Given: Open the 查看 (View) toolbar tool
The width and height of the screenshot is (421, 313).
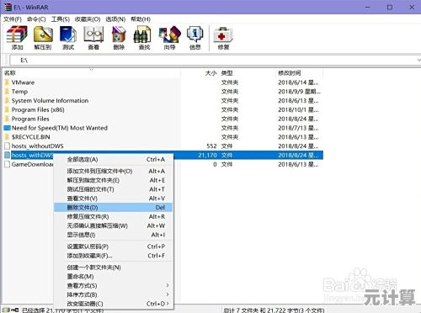Looking at the screenshot, I should [93, 38].
